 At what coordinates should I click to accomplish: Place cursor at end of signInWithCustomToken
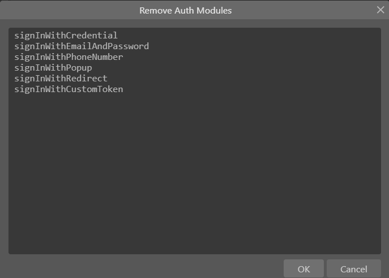(x=123, y=89)
